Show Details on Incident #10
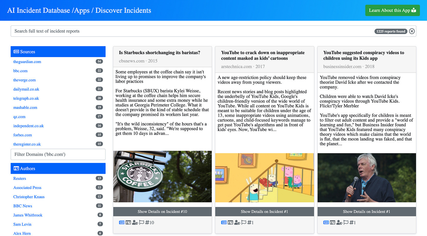427x236 pixels. pyautogui.click(x=162, y=211)
